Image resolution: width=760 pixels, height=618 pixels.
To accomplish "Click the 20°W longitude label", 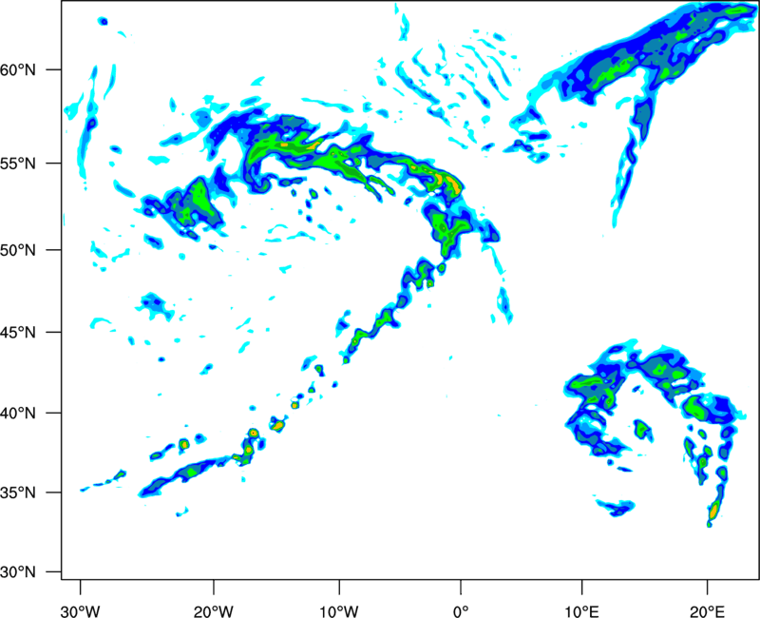I will [214, 611].
